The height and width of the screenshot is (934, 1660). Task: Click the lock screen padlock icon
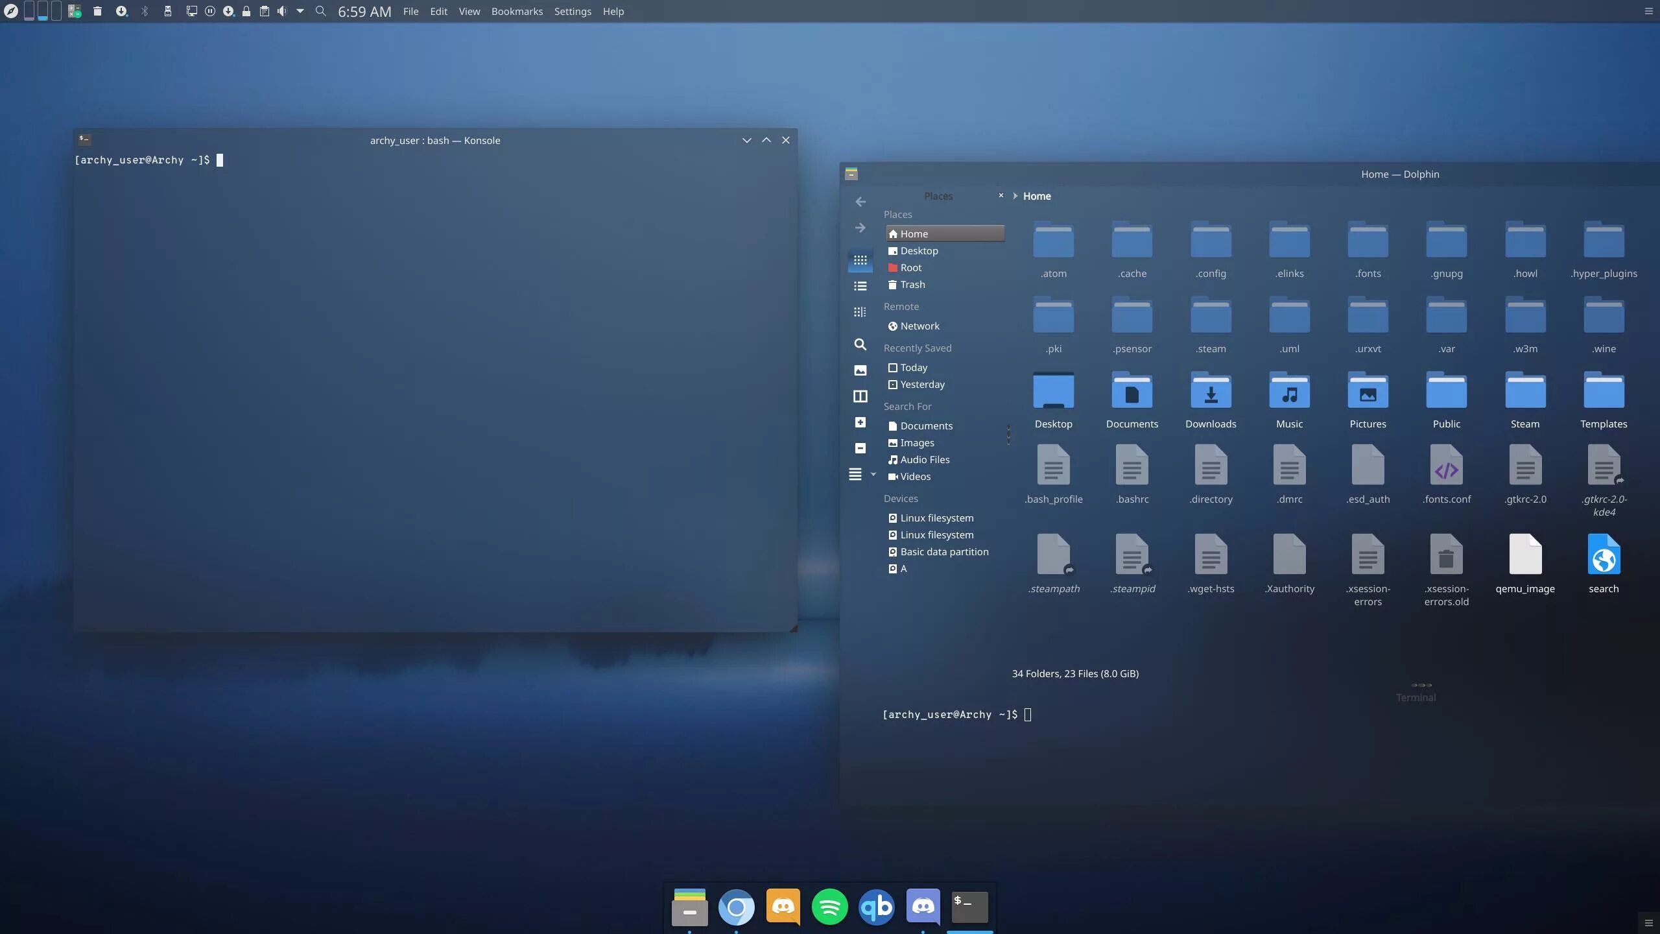click(x=246, y=11)
